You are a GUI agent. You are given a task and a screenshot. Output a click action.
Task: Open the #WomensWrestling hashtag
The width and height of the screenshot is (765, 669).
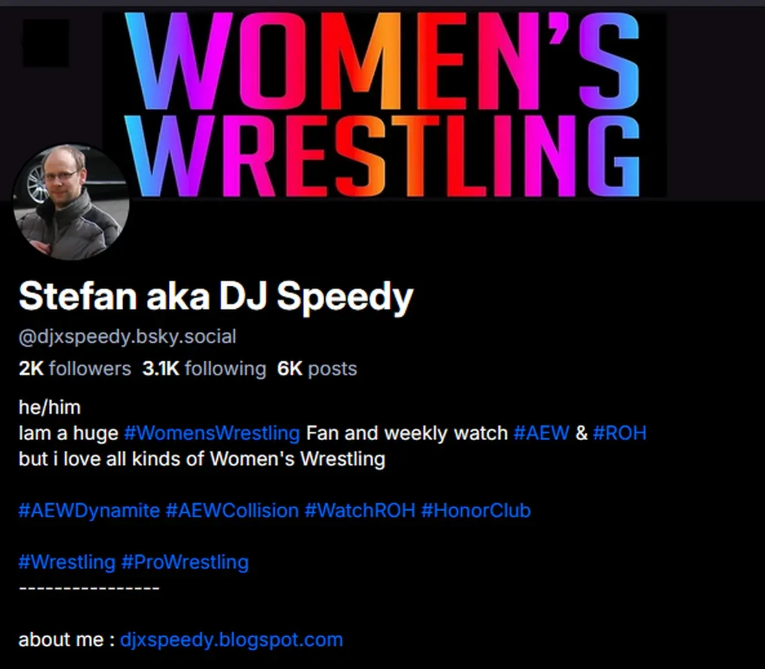click(x=212, y=433)
